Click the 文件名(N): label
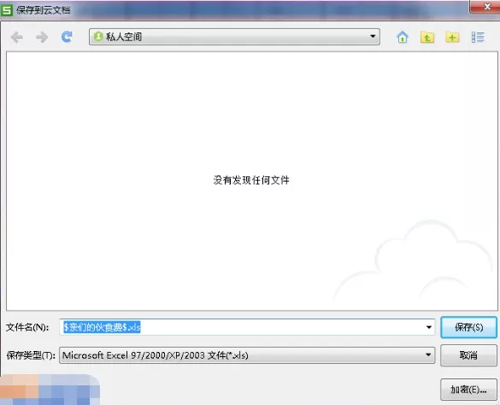The width and height of the screenshot is (500, 405). 27,327
